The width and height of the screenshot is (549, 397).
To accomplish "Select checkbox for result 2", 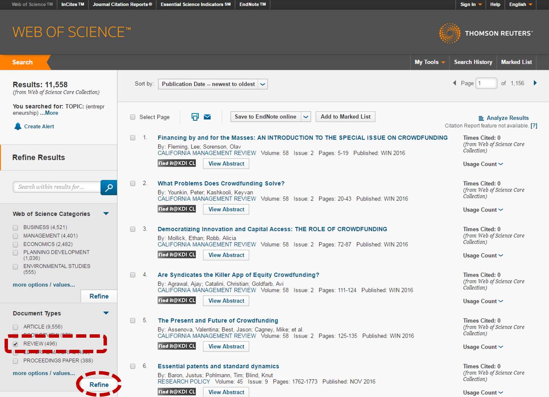I will (133, 184).
